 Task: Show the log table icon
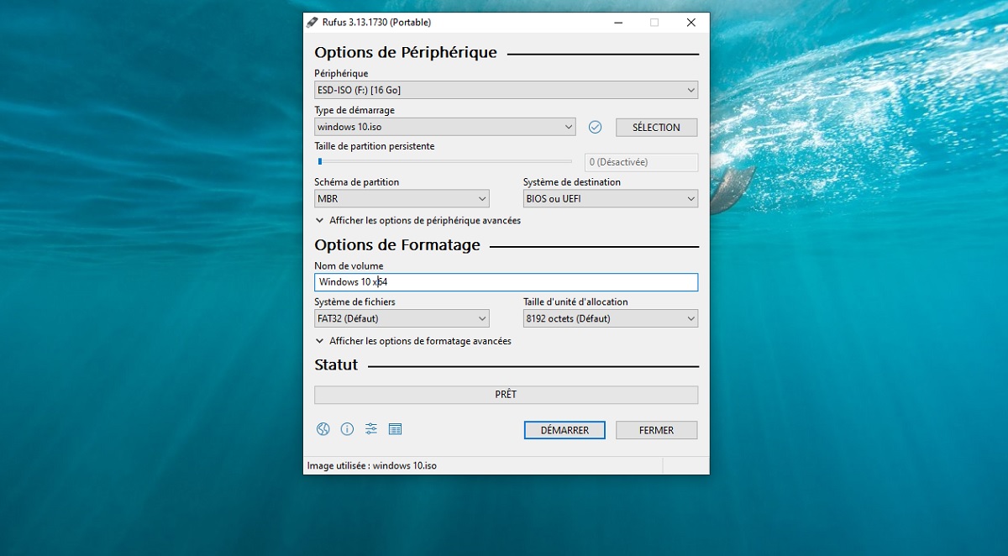tap(396, 429)
